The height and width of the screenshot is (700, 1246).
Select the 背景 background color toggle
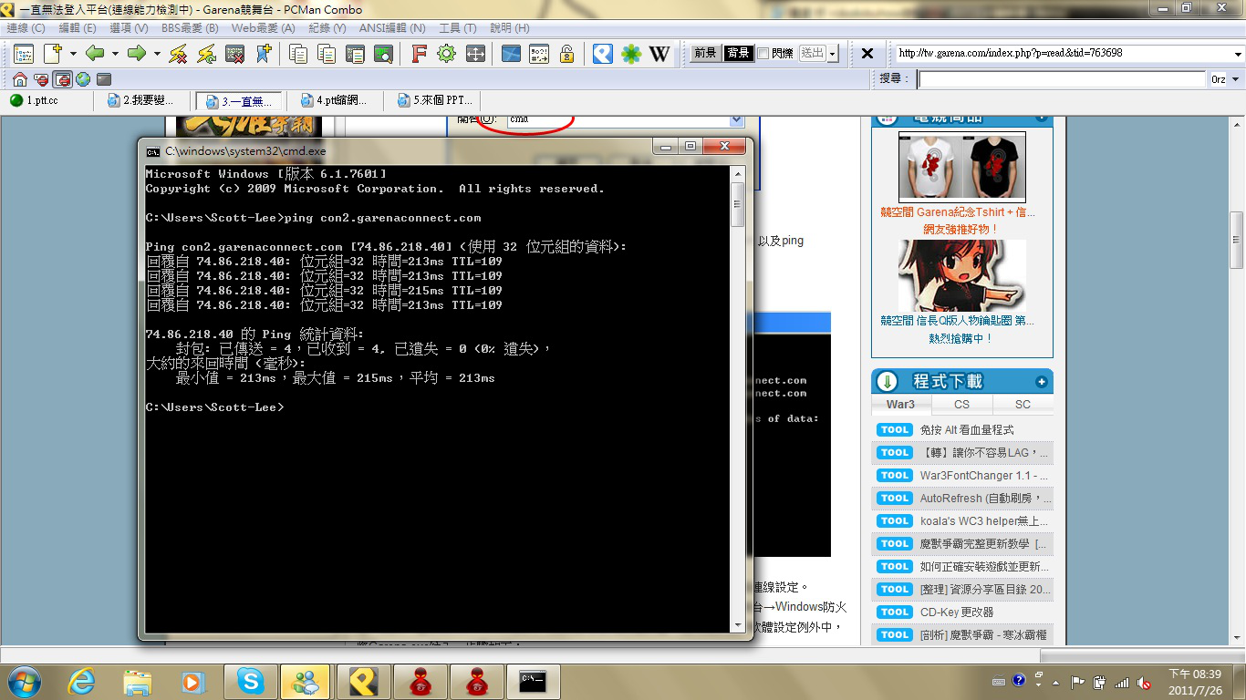tap(738, 54)
